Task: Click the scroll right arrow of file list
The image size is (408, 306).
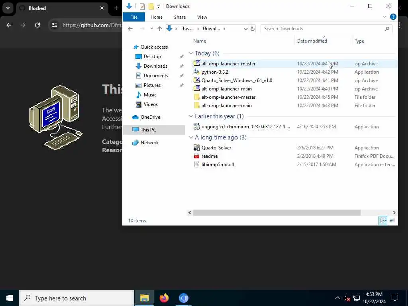Action: tap(394, 213)
